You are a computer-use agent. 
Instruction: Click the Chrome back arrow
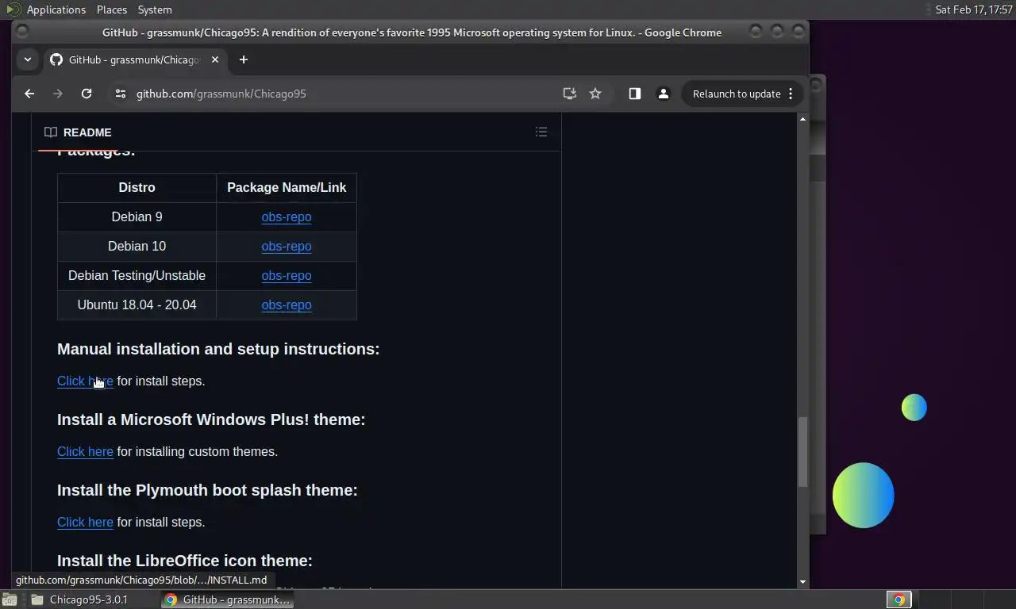29,94
